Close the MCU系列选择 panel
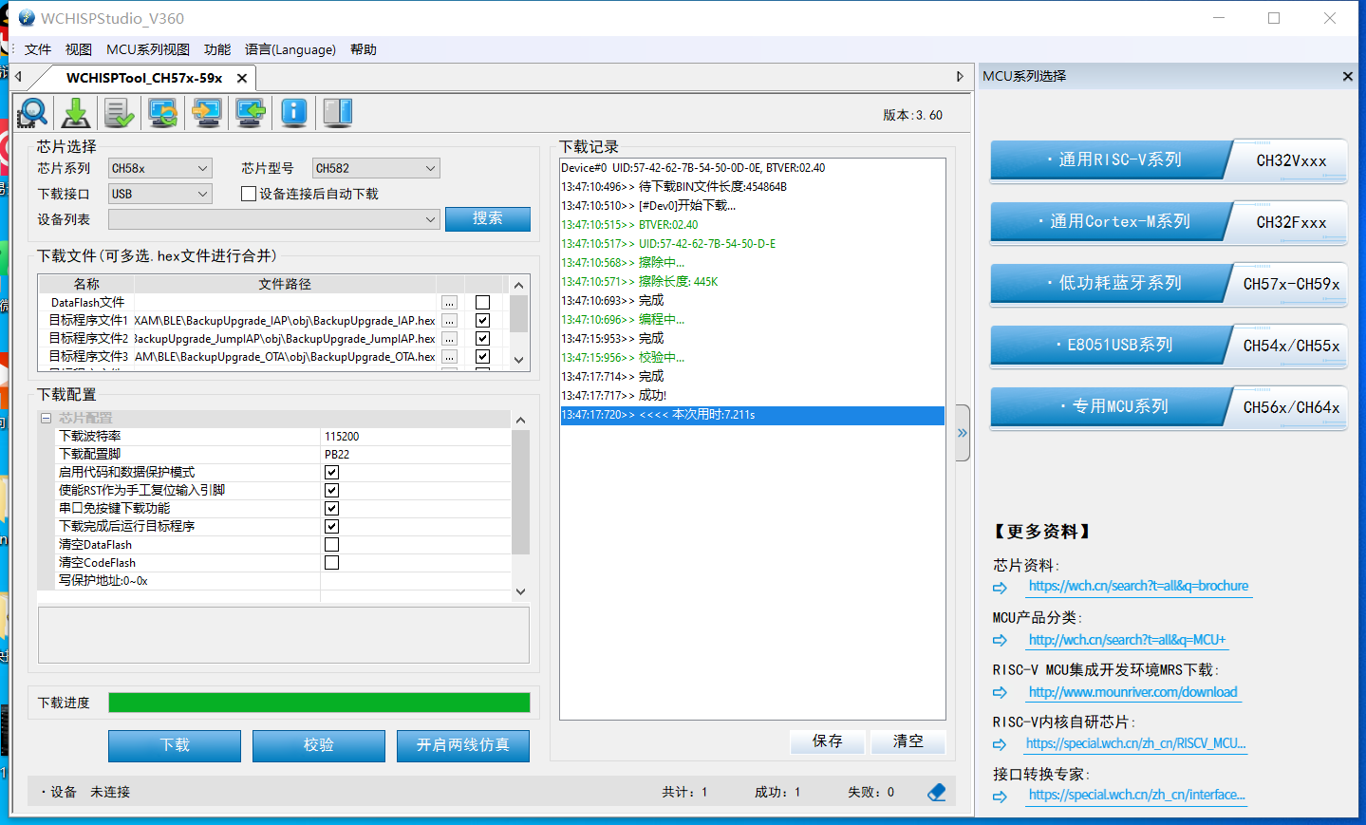The height and width of the screenshot is (825, 1366). click(1347, 76)
